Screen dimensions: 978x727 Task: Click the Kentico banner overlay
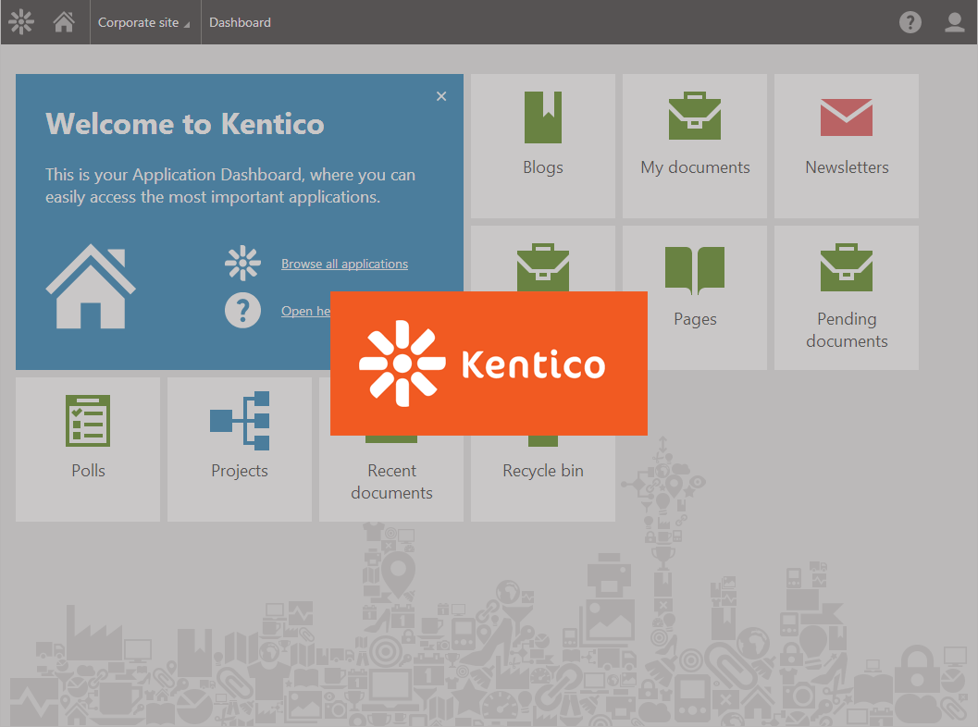point(489,363)
